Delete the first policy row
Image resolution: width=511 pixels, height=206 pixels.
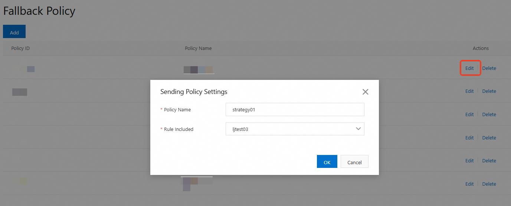489,68
